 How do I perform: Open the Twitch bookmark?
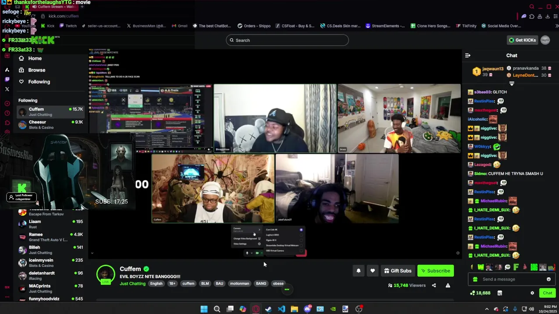pos(68,26)
